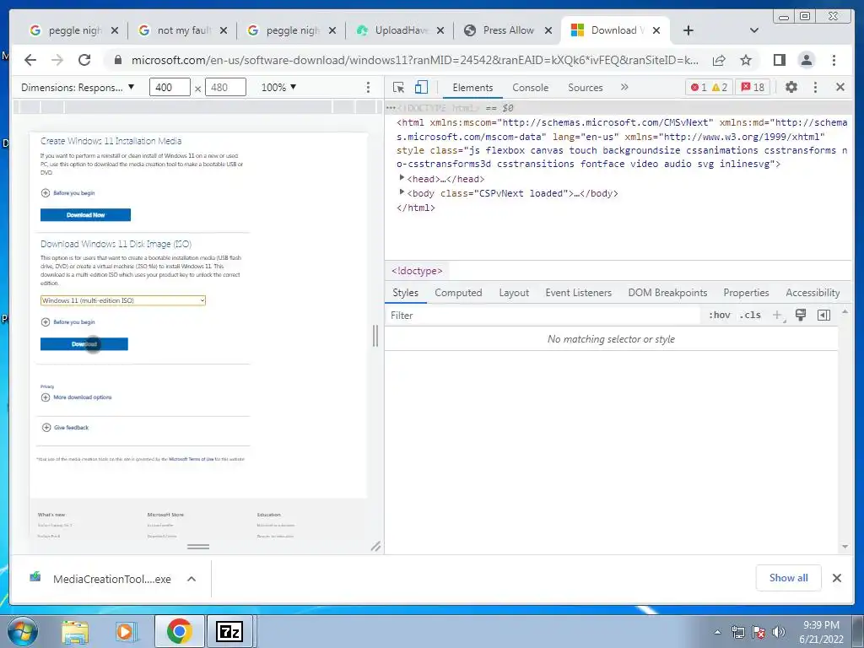This screenshot has height=648, width=864.
Task: Open device toolbar more options menu
Action: click(368, 87)
